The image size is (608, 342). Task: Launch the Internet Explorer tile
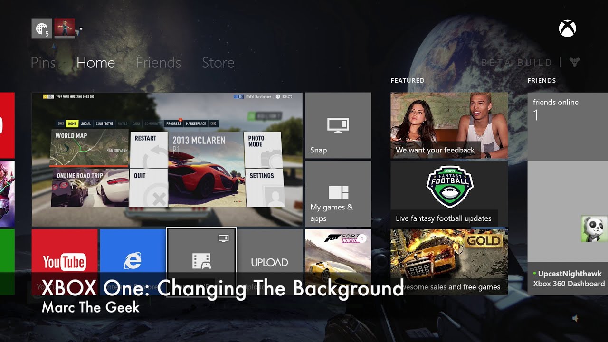pos(133,262)
